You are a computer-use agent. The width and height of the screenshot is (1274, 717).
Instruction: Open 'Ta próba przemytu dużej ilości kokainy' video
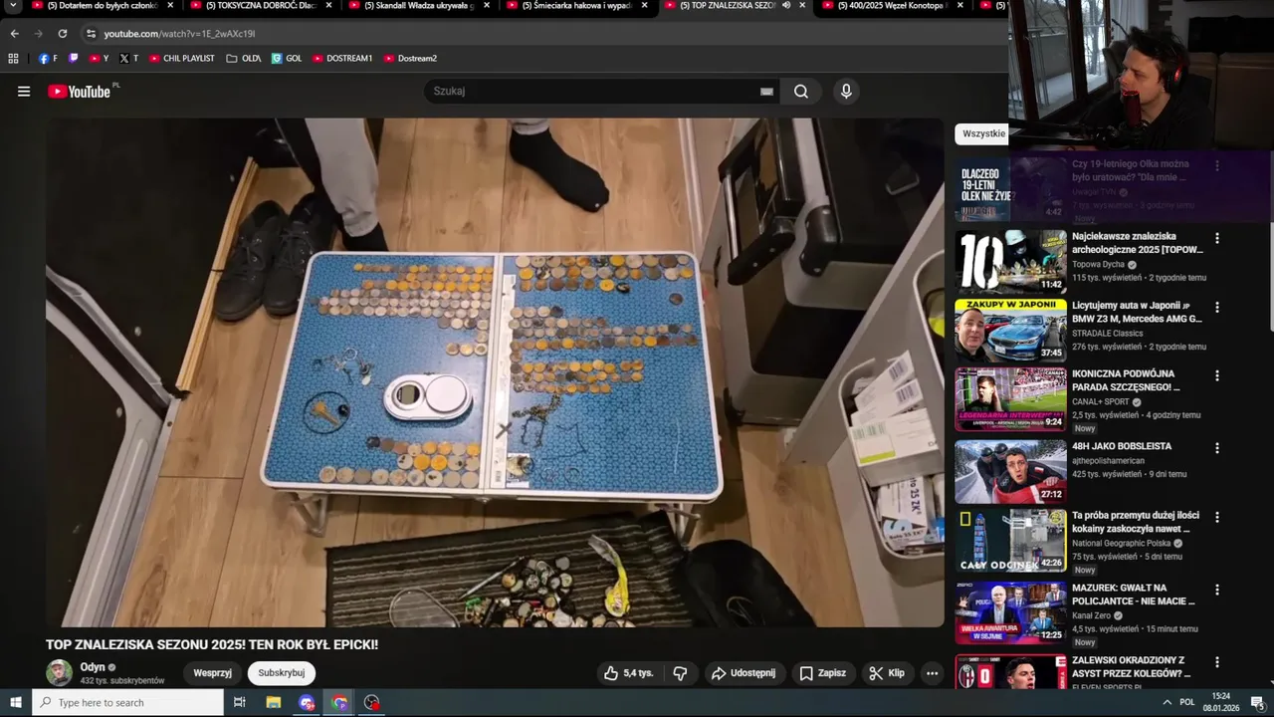(1010, 541)
